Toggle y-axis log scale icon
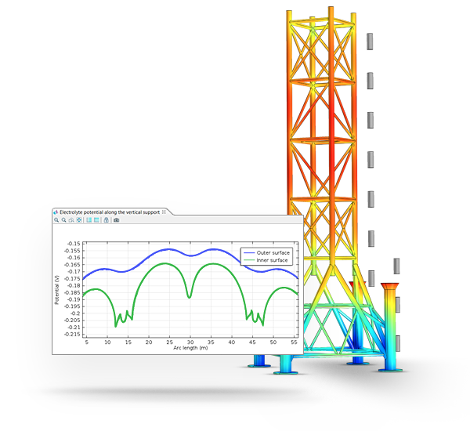470x431 pixels. (x=96, y=220)
